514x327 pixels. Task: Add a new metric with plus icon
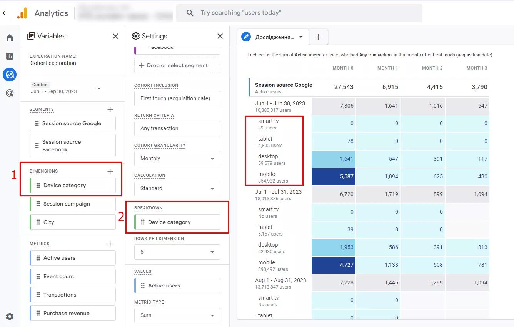click(110, 244)
